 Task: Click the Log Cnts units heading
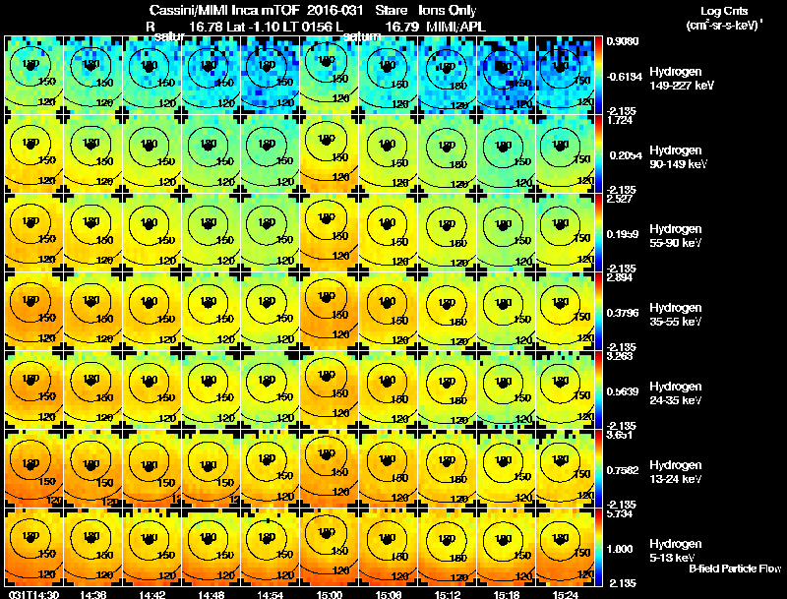tap(724, 18)
